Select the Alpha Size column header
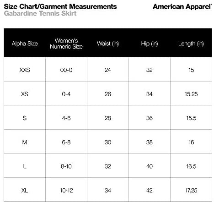 point(25,44)
